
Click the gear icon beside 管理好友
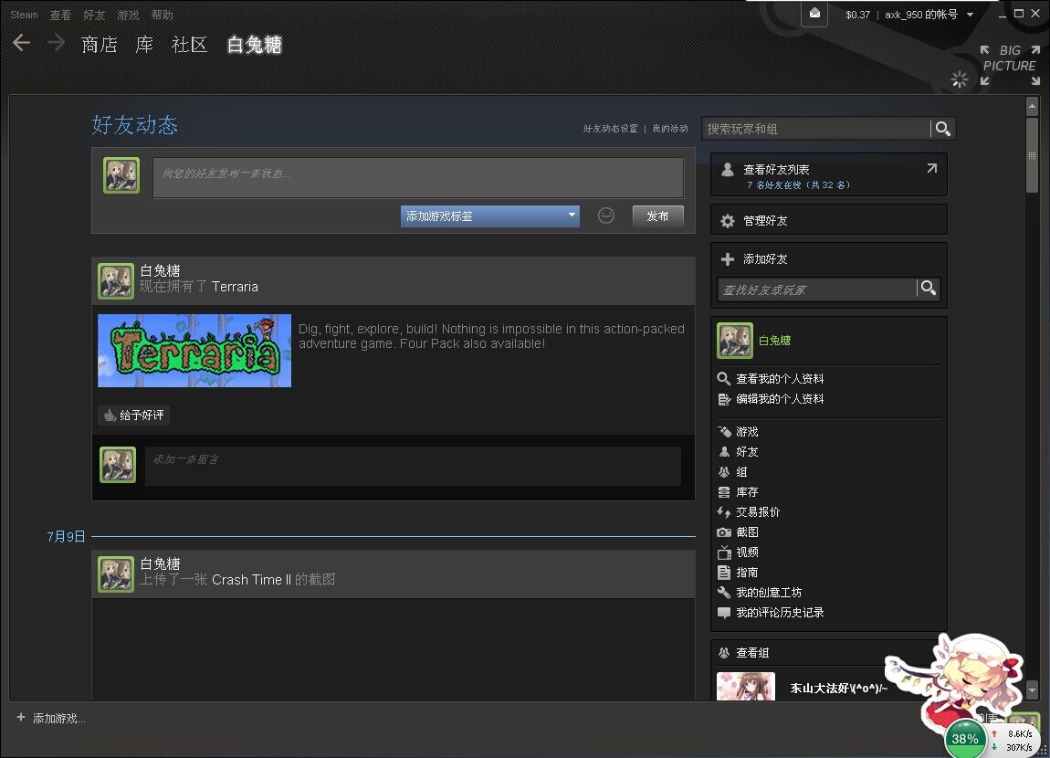point(727,221)
